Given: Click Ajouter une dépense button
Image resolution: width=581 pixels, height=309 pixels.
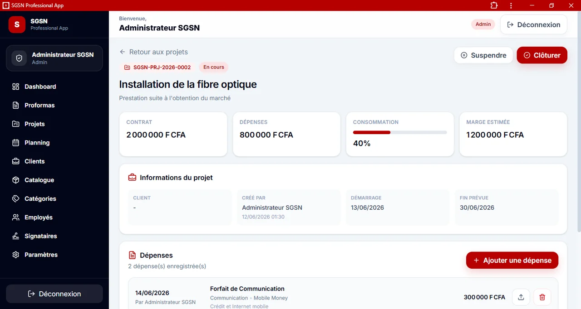Looking at the screenshot, I should 512,260.
